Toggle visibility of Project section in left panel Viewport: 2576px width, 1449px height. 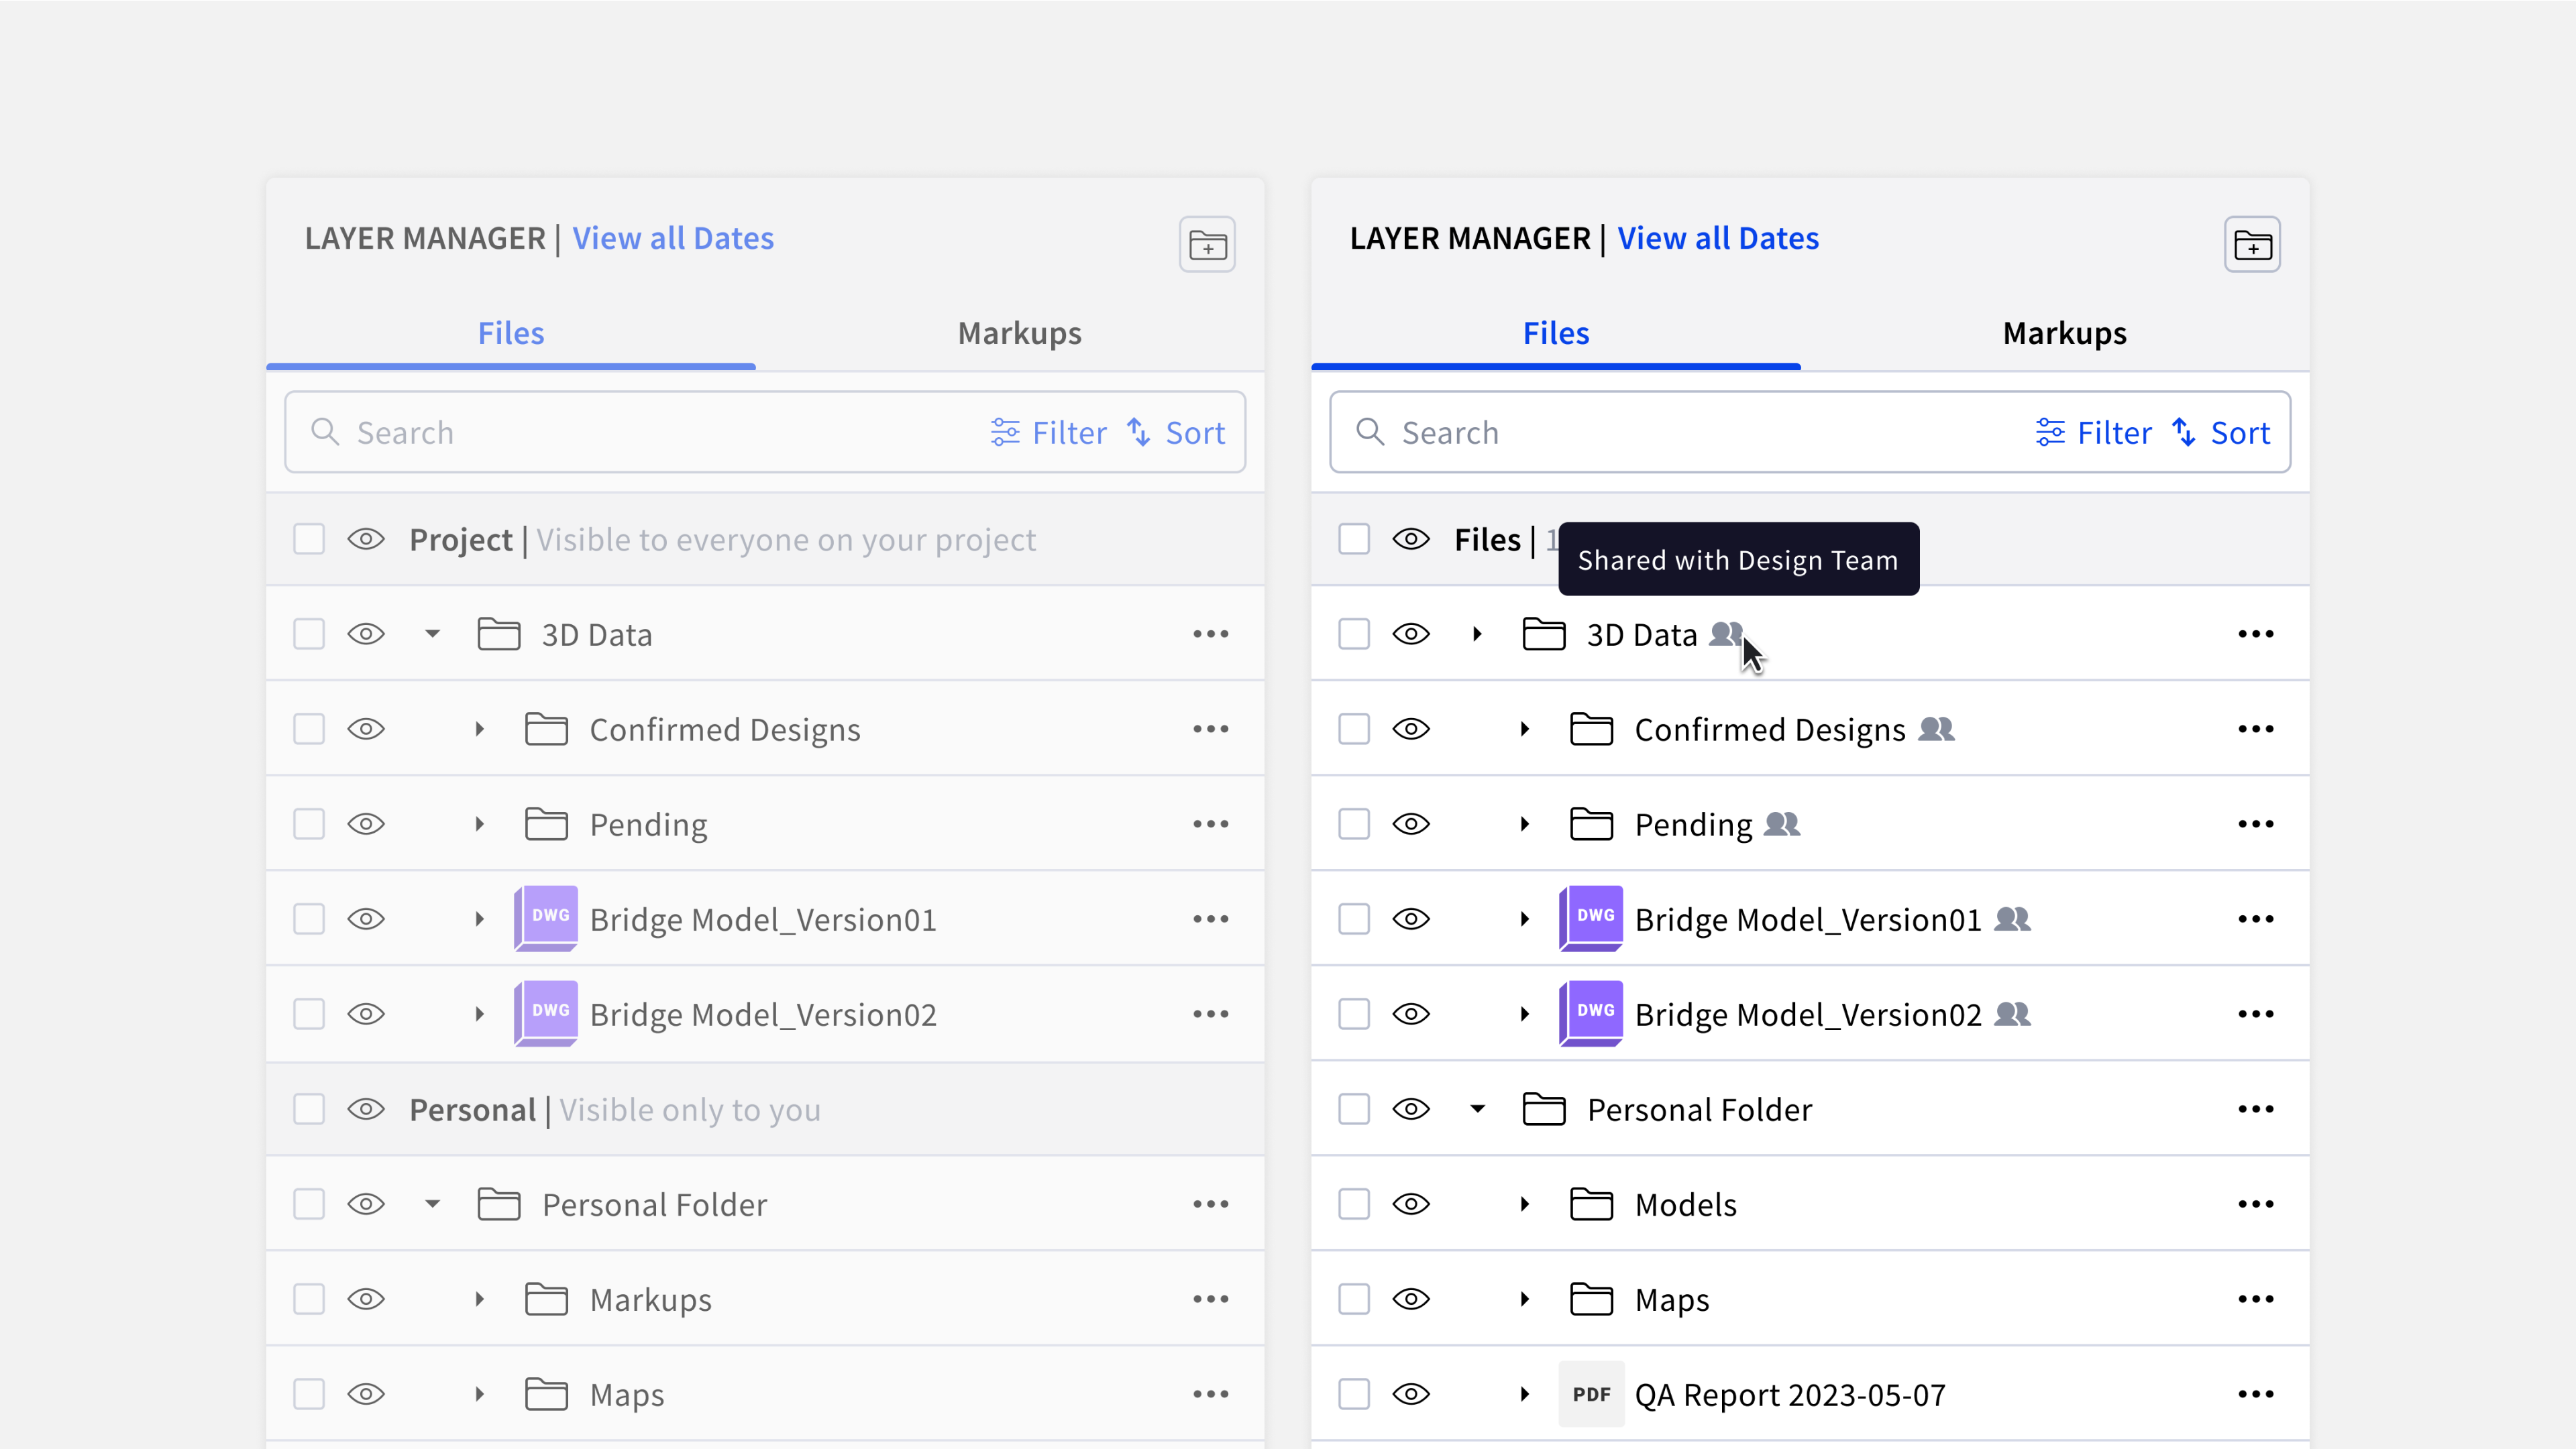click(366, 538)
